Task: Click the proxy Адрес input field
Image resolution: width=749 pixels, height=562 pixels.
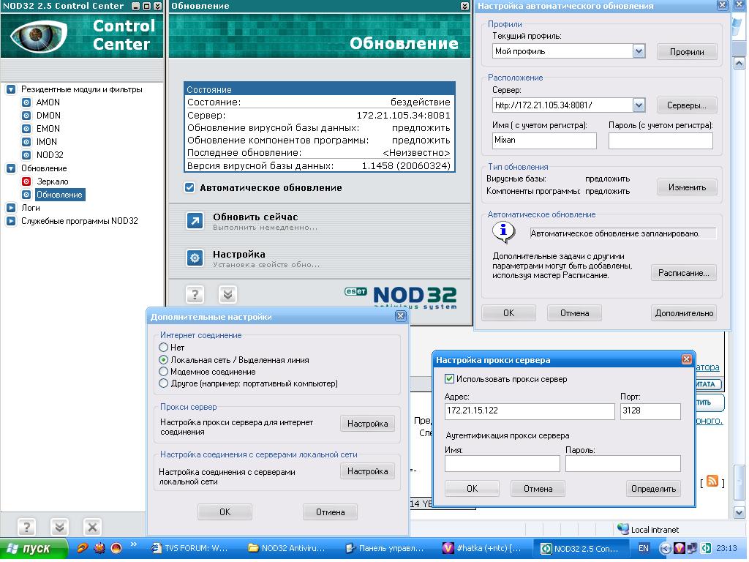Action: click(529, 411)
